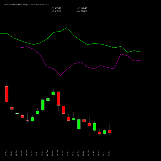Click the 26 Nov date label
161x161 pixels.
pyautogui.click(x=68, y=153)
